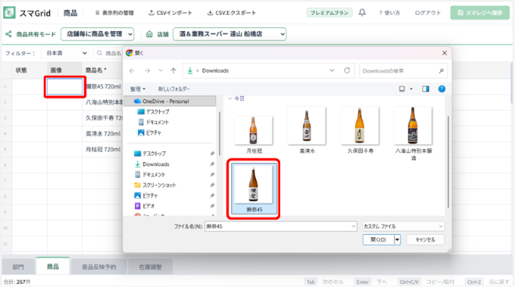Viewport: 515px width, 287px height.
Task: Click the 商品名 search field
Action: coord(108,53)
